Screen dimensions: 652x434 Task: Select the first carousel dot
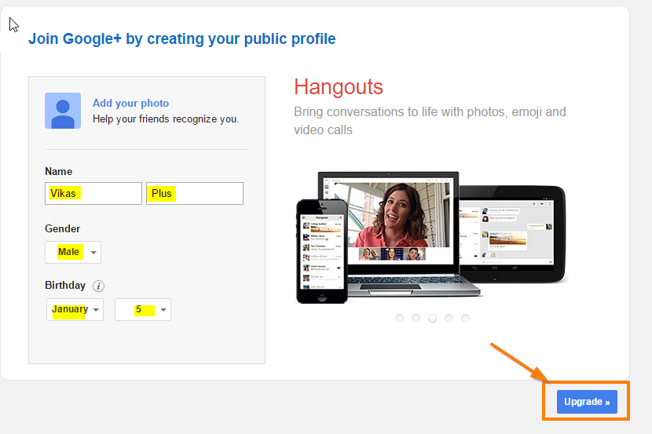point(400,318)
